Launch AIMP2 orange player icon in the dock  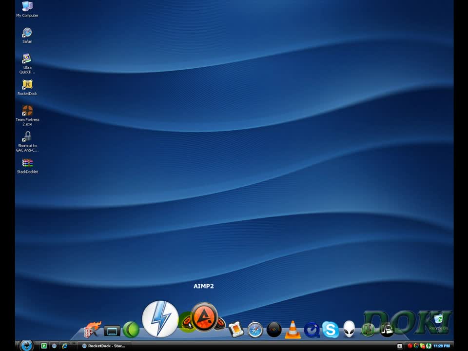coord(204,317)
